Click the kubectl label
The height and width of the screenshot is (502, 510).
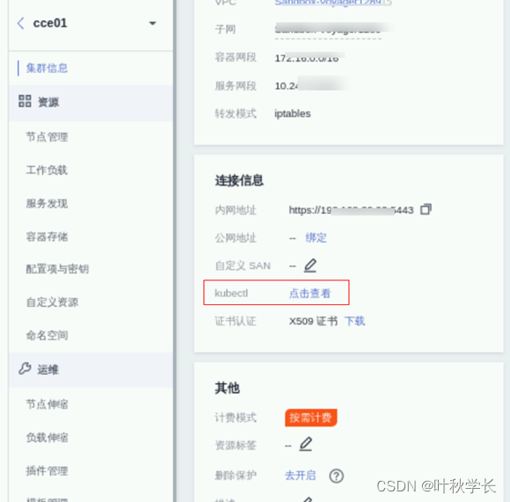point(231,294)
